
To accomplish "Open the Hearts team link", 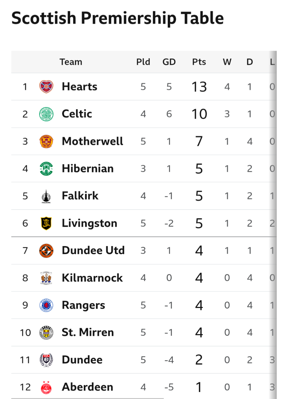I will (x=79, y=87).
